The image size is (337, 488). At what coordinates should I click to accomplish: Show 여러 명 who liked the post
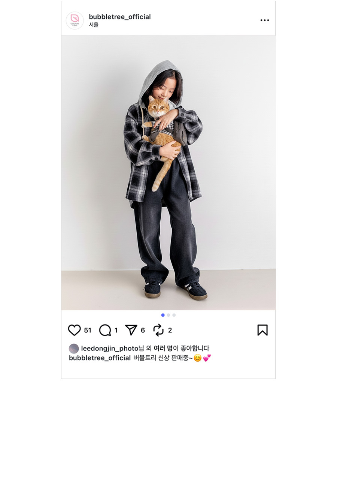tap(163, 349)
